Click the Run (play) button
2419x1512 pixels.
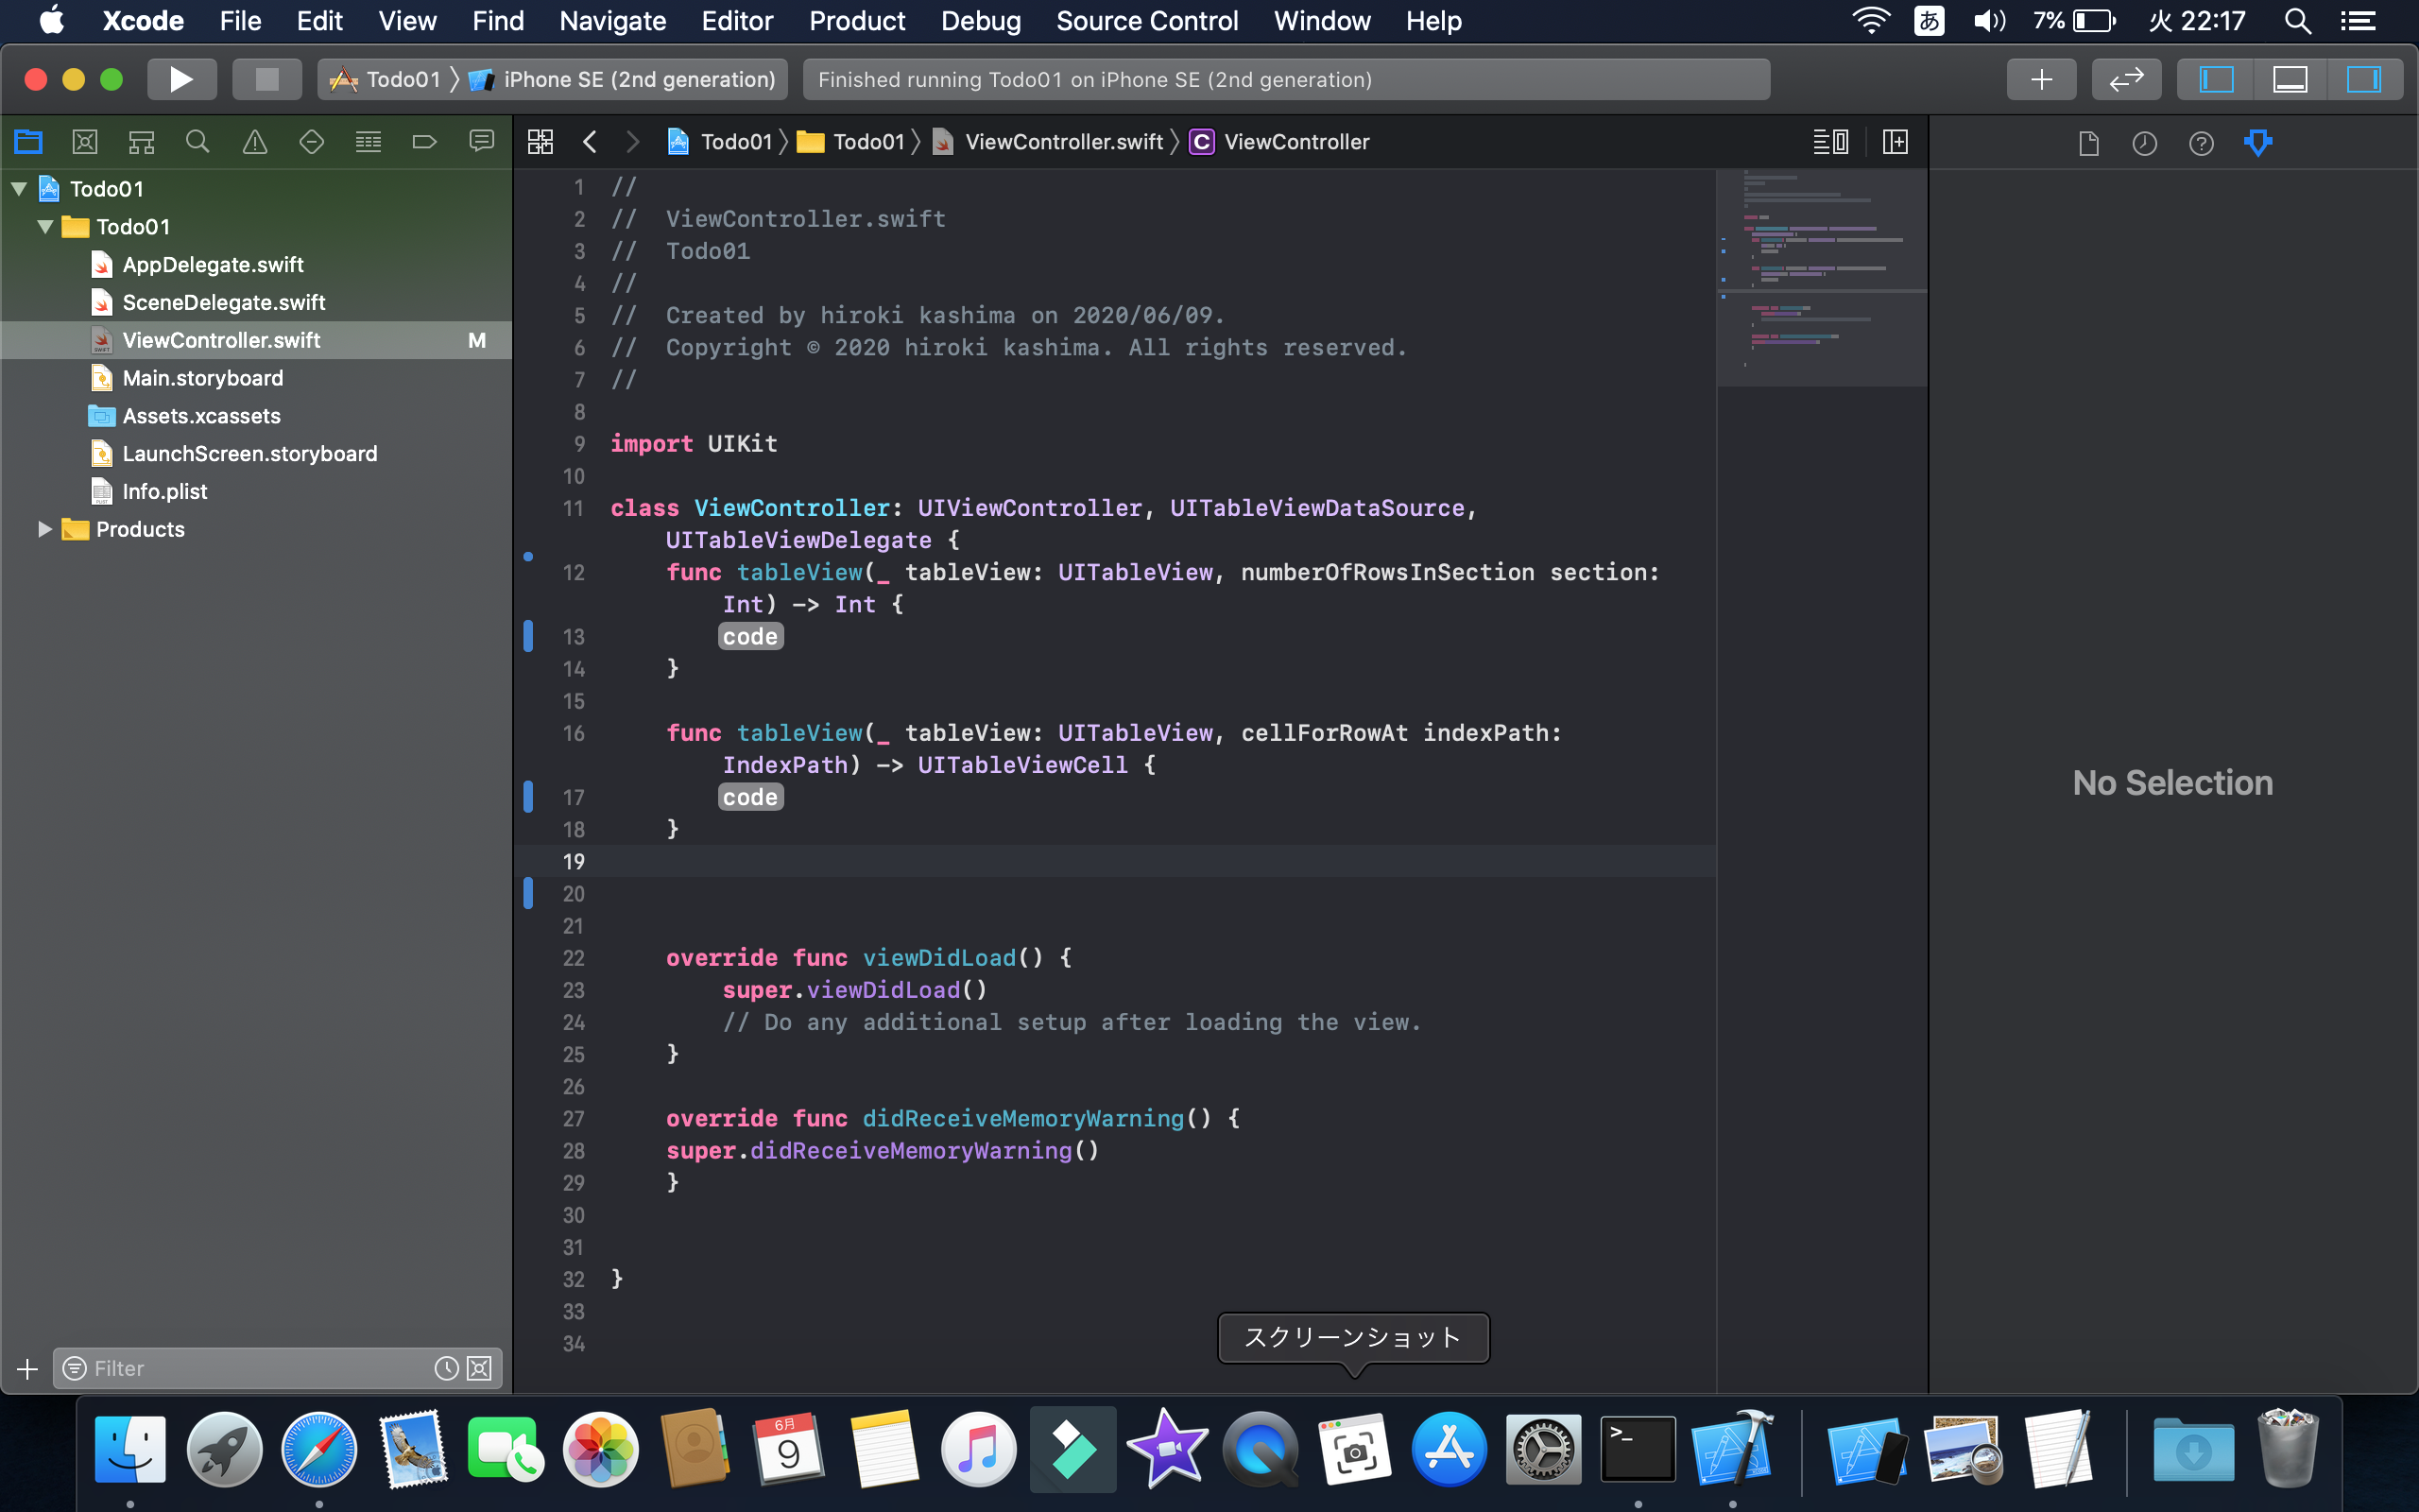coord(180,79)
